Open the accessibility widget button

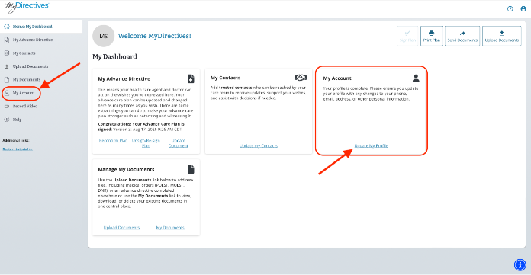coord(520,265)
